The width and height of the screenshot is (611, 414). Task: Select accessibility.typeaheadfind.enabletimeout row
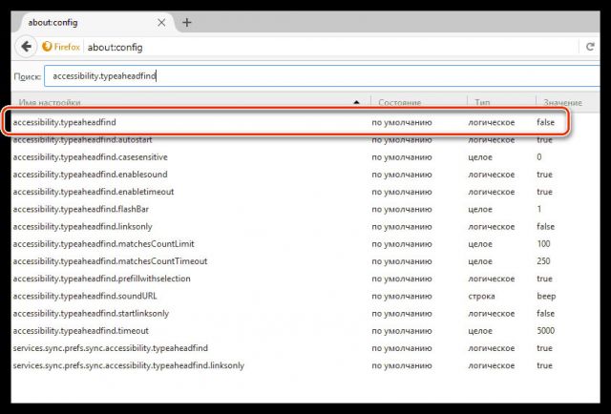(x=305, y=192)
